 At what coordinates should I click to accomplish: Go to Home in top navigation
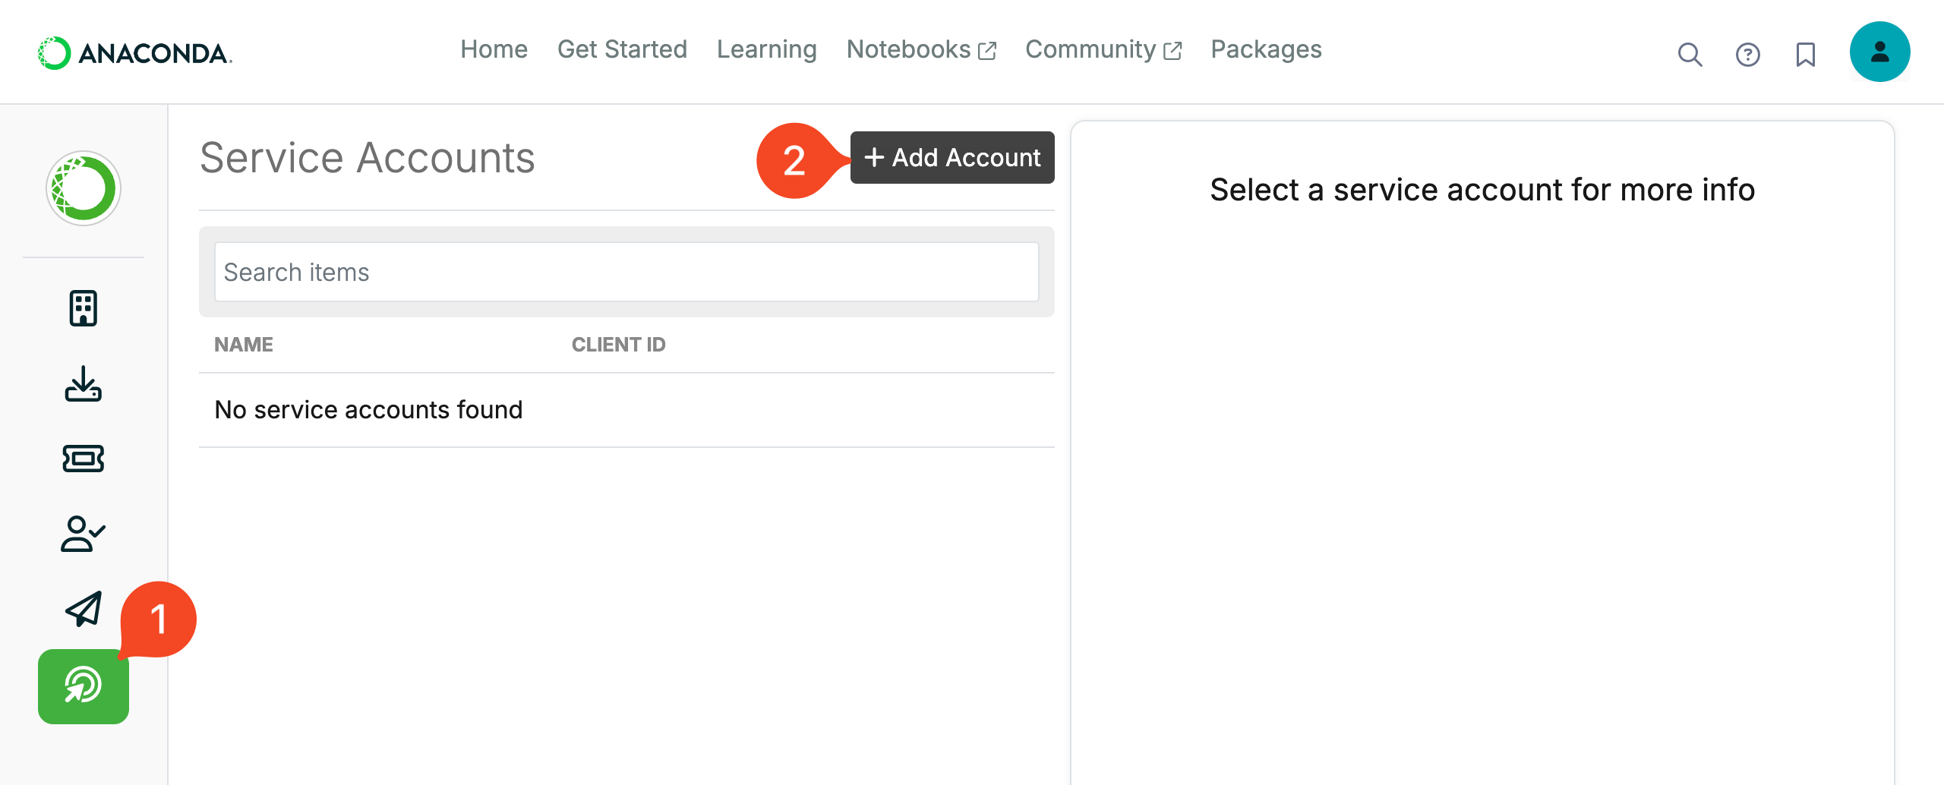click(494, 49)
